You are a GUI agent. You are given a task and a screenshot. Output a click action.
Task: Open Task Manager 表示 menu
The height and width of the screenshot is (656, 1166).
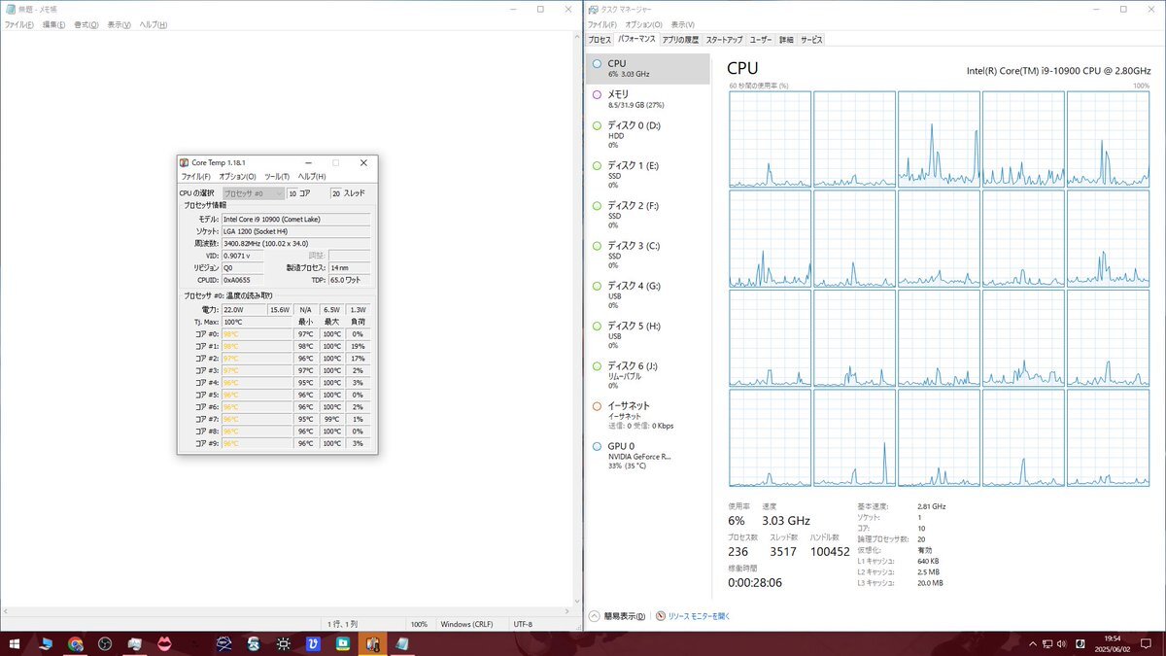click(681, 24)
